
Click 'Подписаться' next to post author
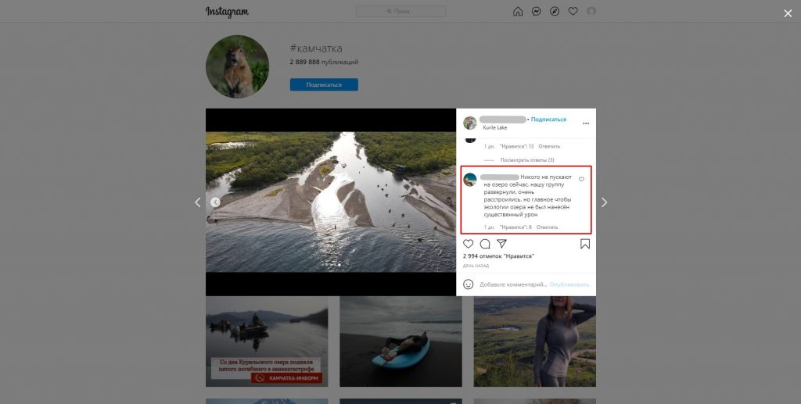click(548, 120)
